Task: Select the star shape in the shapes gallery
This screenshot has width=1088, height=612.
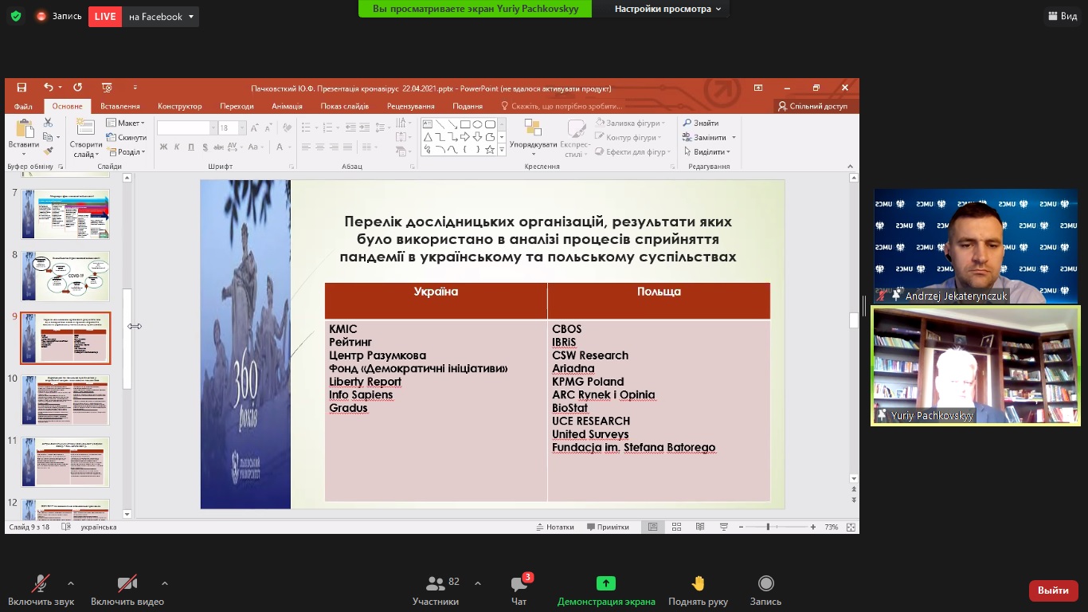Action: tap(490, 149)
